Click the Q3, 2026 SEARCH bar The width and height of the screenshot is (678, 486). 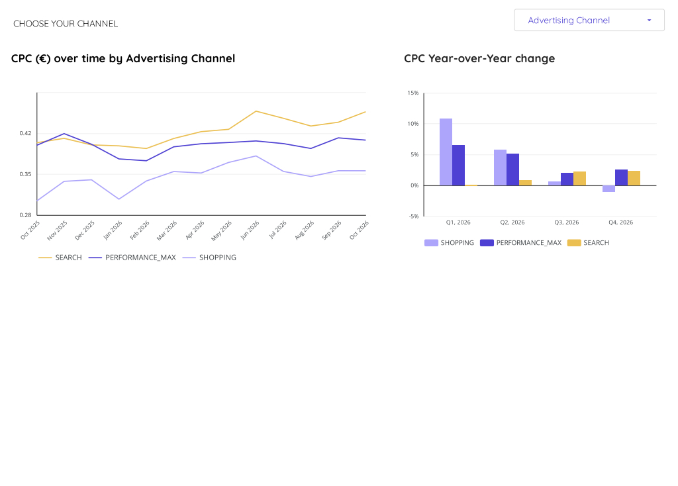click(579, 179)
